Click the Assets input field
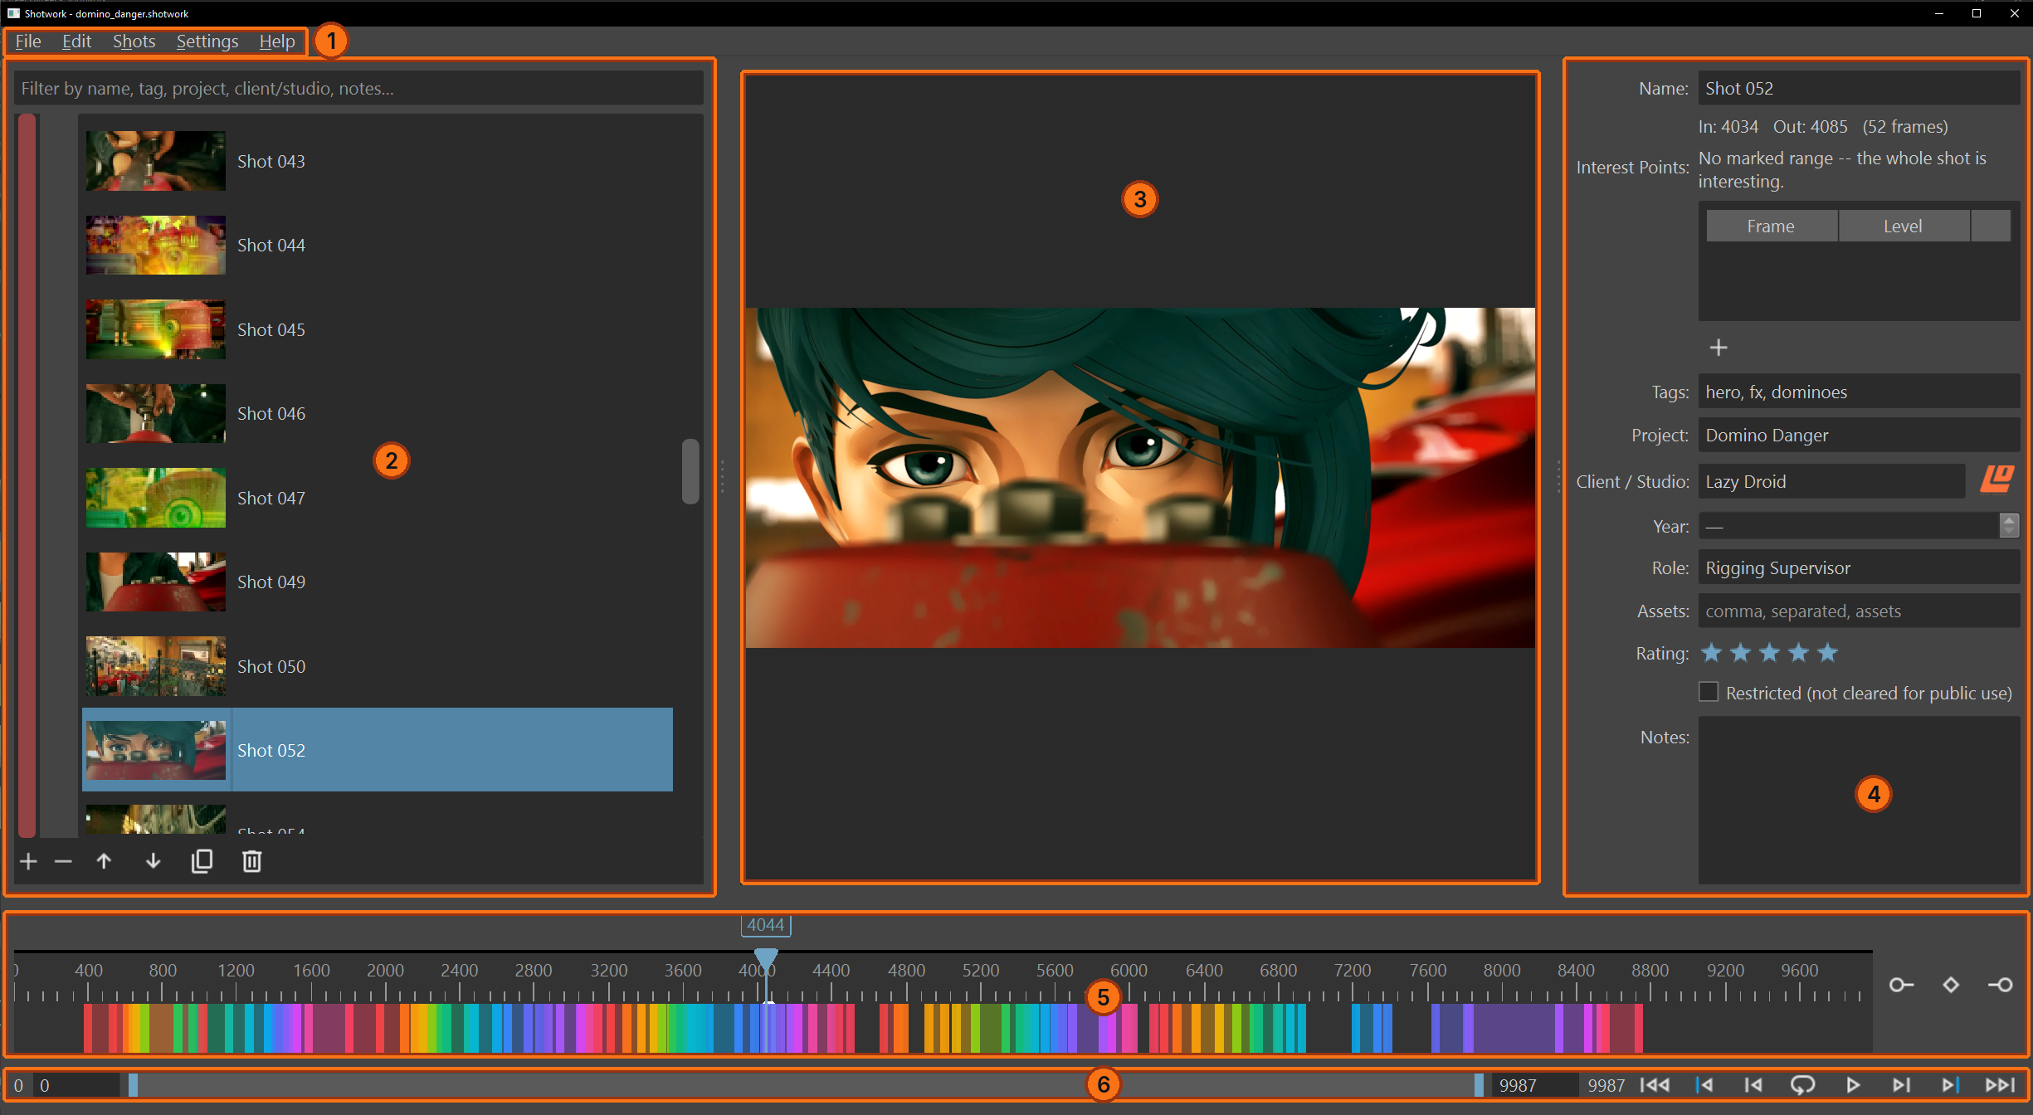The width and height of the screenshot is (2033, 1115). 1859,611
